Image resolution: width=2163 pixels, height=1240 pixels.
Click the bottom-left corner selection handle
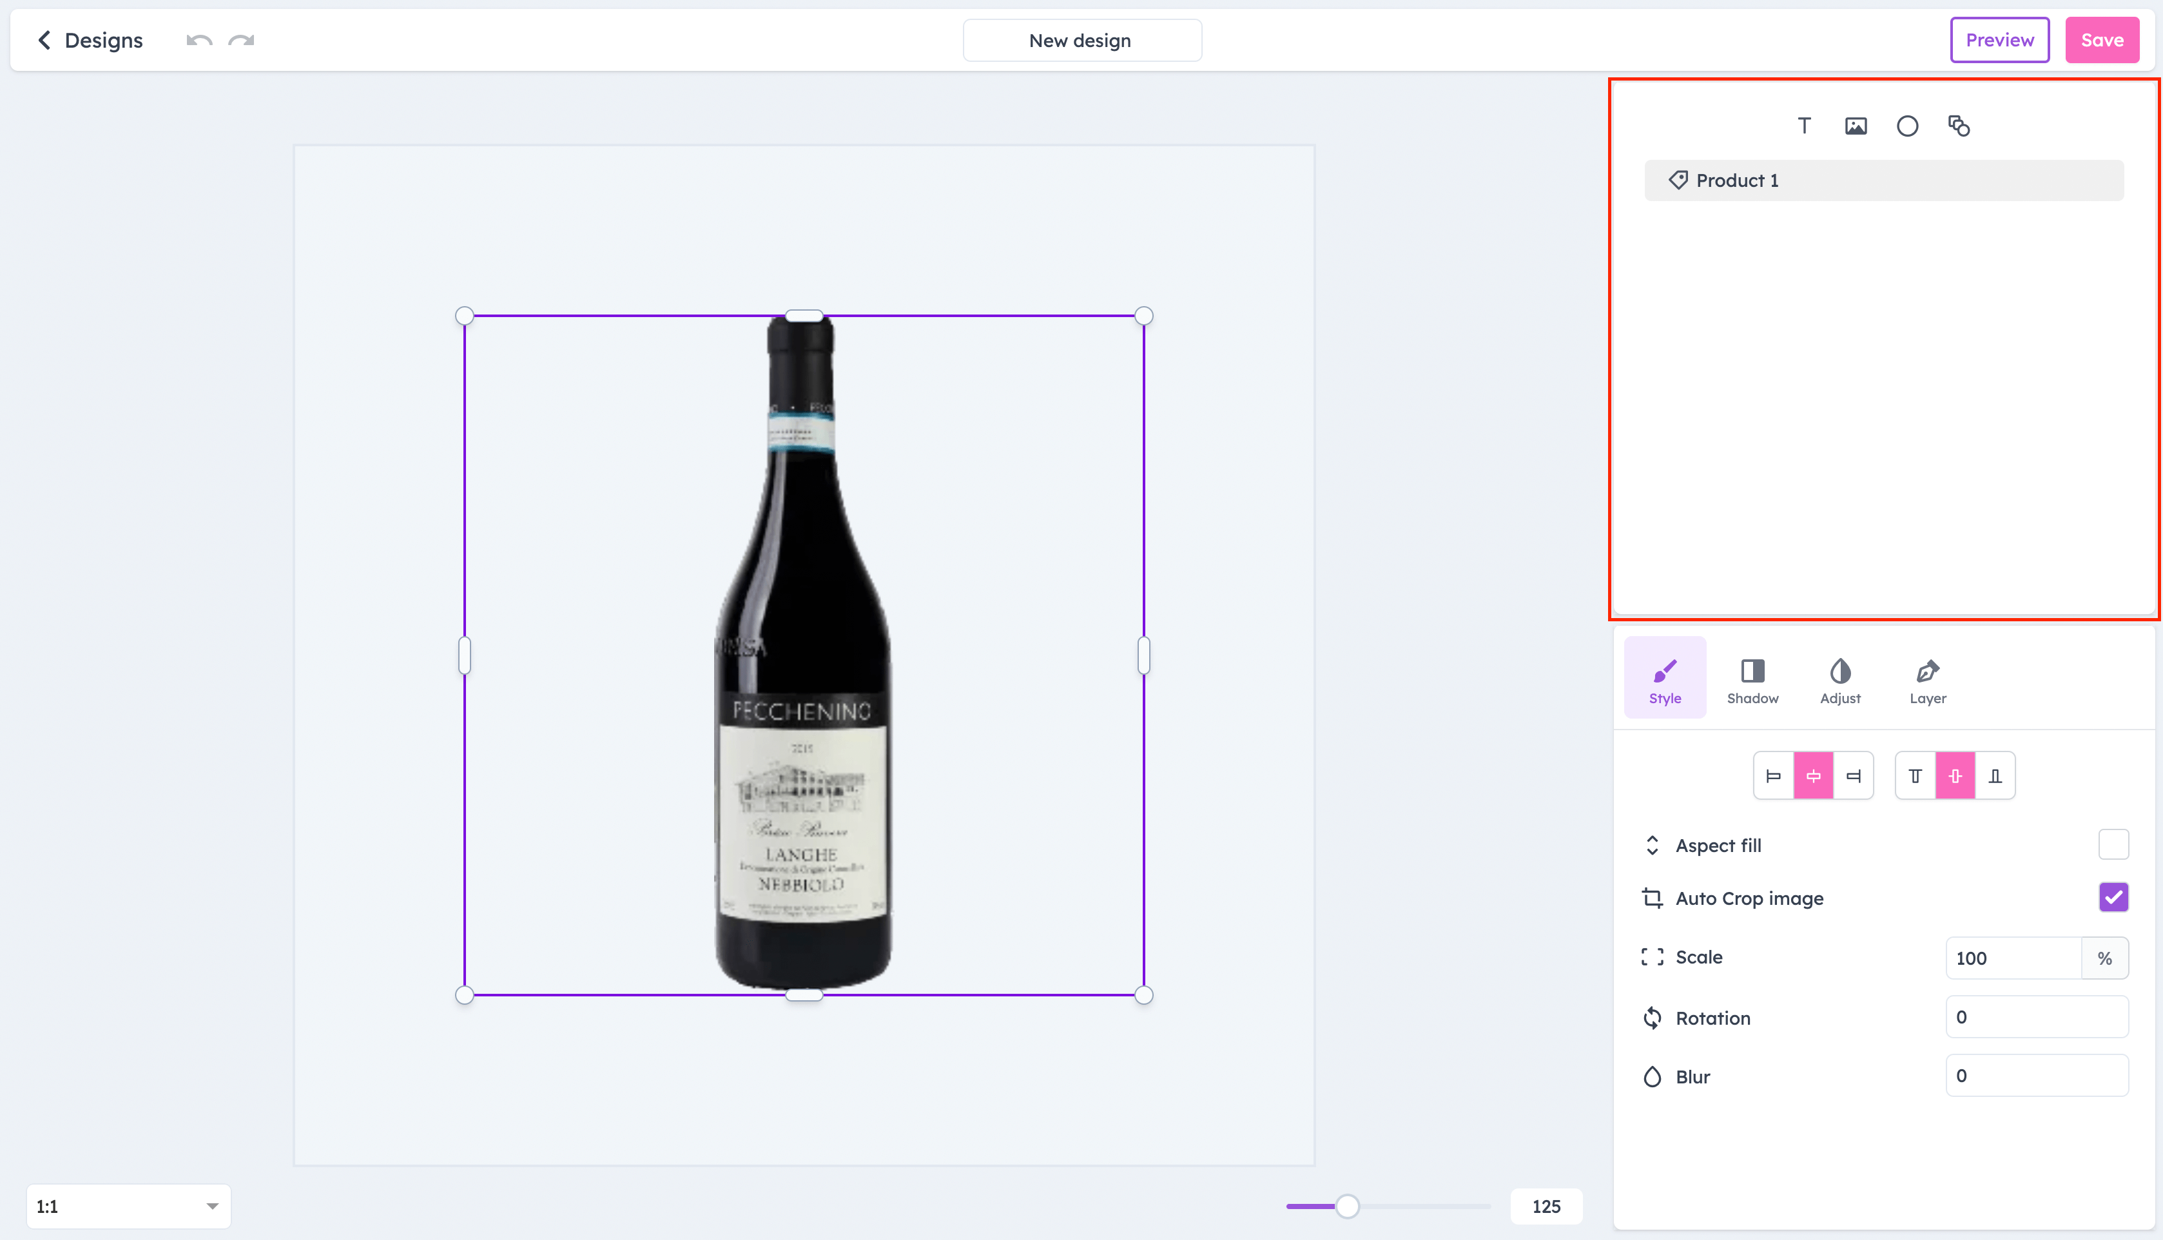pyautogui.click(x=464, y=994)
